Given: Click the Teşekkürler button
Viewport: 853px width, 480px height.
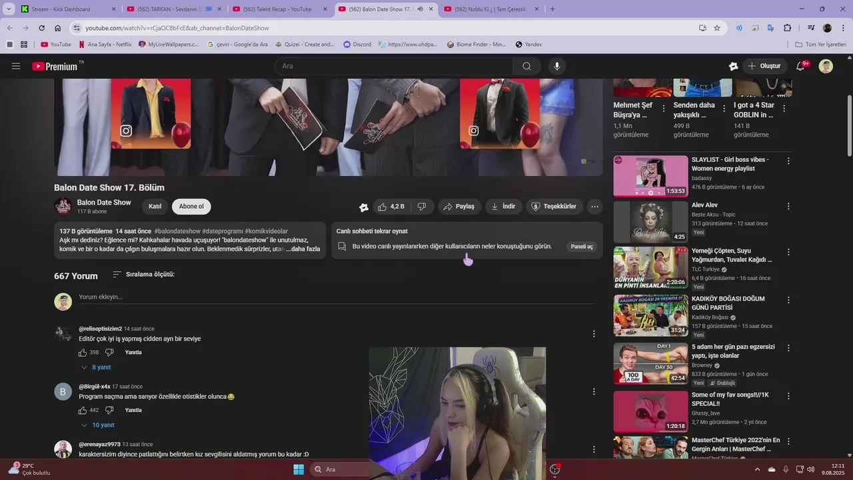Looking at the screenshot, I should click(x=554, y=207).
